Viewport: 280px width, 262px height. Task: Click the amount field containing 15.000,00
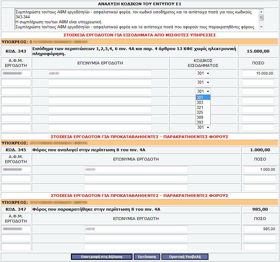pyautogui.click(x=258, y=73)
